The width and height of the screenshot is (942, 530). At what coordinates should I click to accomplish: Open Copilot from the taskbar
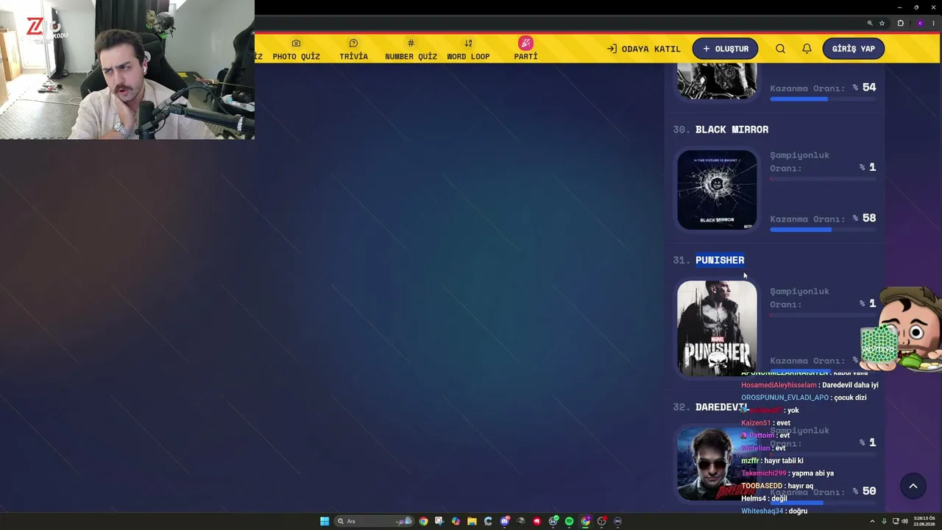point(456,521)
